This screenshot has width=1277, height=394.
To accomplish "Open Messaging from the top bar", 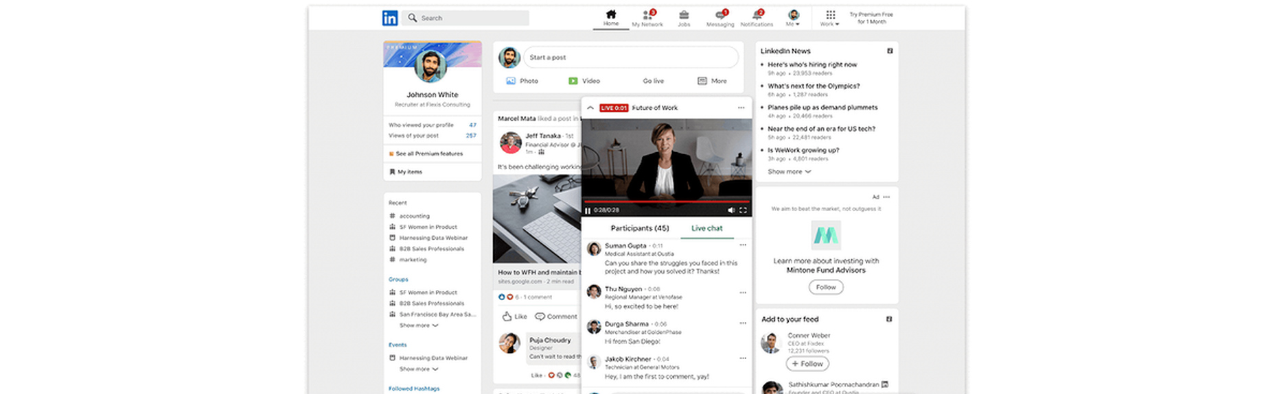I will [720, 19].
